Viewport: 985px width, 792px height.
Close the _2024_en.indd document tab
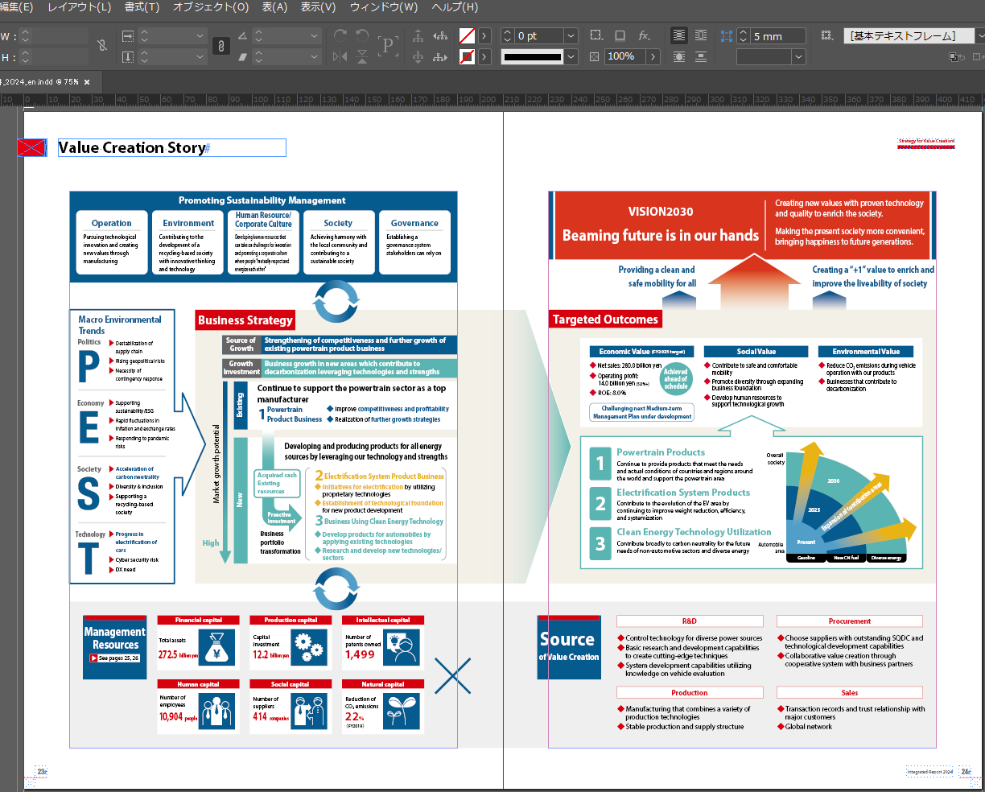pos(87,82)
